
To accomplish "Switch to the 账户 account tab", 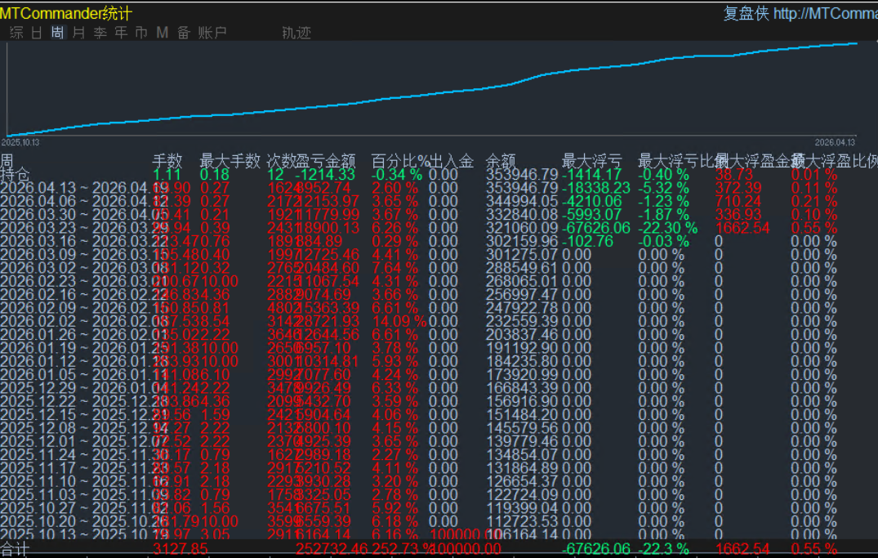I will click(212, 33).
